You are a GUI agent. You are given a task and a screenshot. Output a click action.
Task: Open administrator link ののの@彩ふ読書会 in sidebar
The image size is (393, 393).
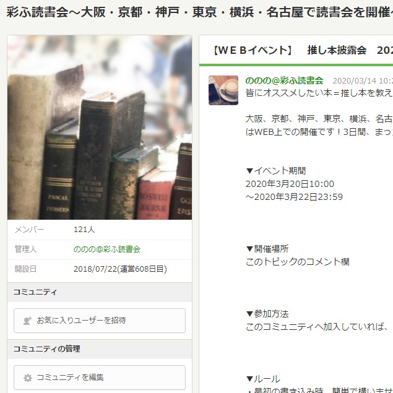pos(107,249)
